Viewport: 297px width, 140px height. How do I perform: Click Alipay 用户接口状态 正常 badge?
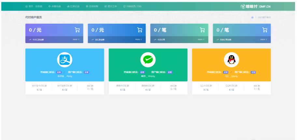87,72
